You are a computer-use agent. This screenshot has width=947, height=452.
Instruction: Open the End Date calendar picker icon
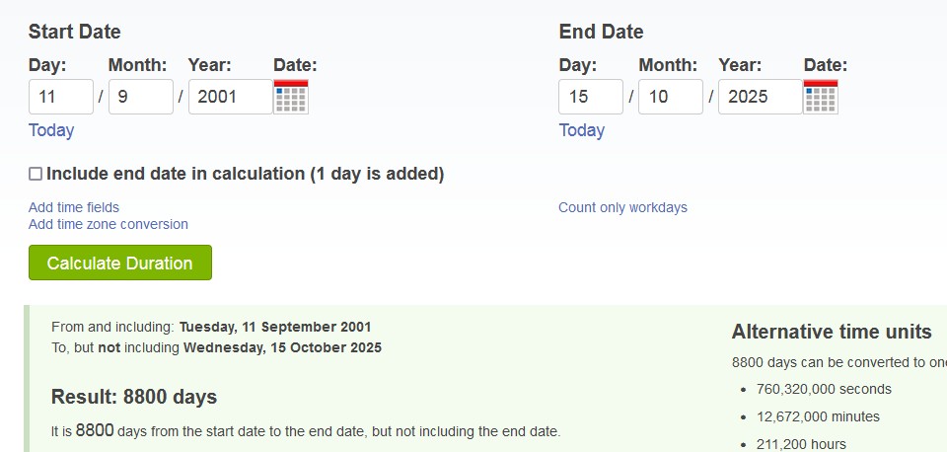pos(821,97)
